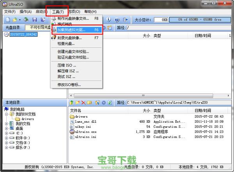Sort local files by 大小 column

point(140,111)
